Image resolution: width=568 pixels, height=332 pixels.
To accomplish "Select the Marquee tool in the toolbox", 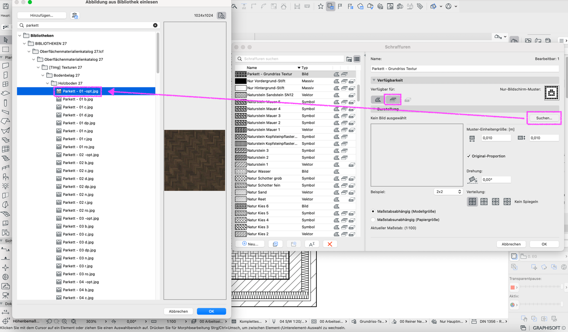I will click(x=6, y=49).
